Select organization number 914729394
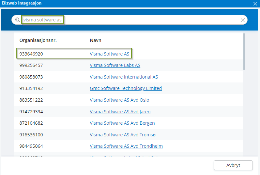This screenshot has width=260, height=175. click(x=31, y=112)
